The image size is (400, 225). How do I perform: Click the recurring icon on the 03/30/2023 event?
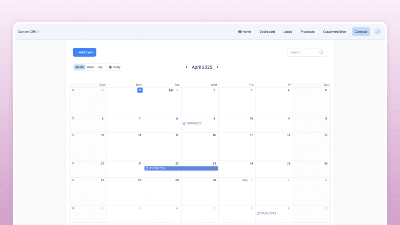(146, 168)
